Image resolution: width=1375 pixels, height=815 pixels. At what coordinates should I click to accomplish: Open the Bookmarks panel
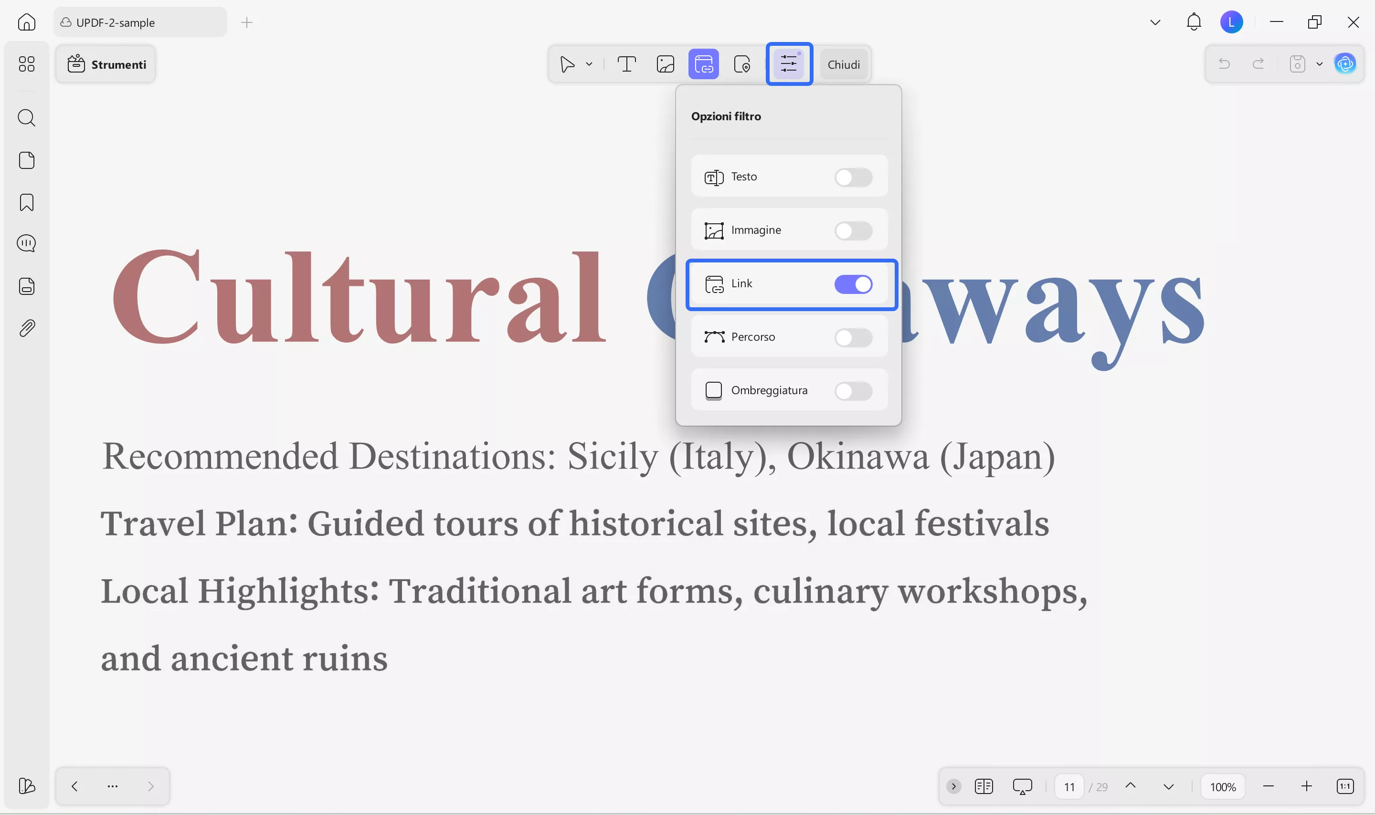click(x=26, y=202)
